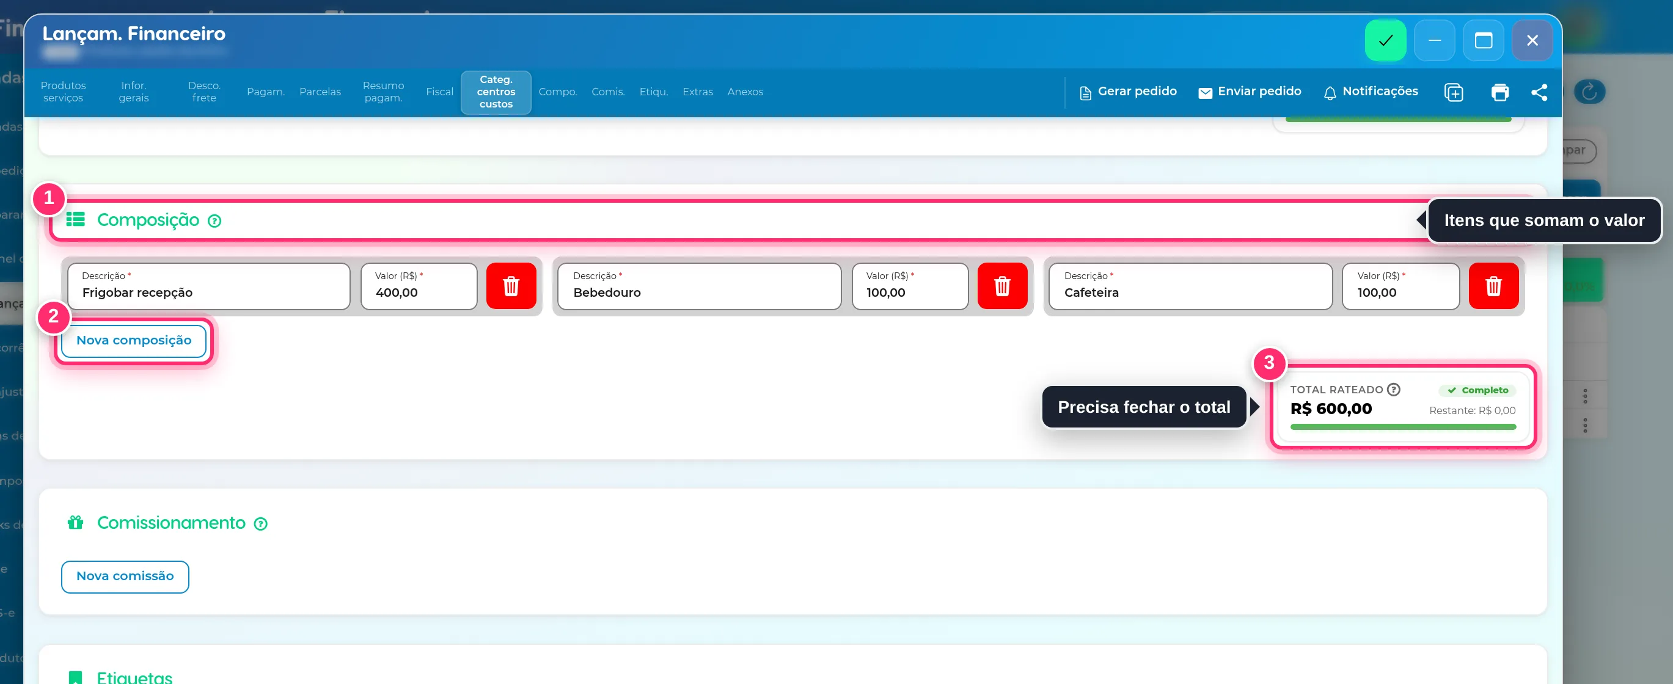Edit the 400,00 value field
This screenshot has width=1673, height=684.
click(419, 286)
